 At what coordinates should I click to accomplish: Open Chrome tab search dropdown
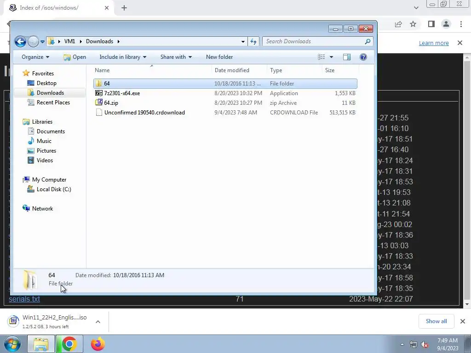click(x=416, y=8)
